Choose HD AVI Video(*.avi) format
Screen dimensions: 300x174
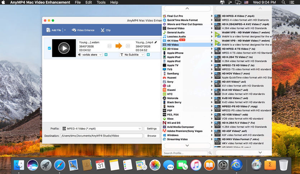243,84
